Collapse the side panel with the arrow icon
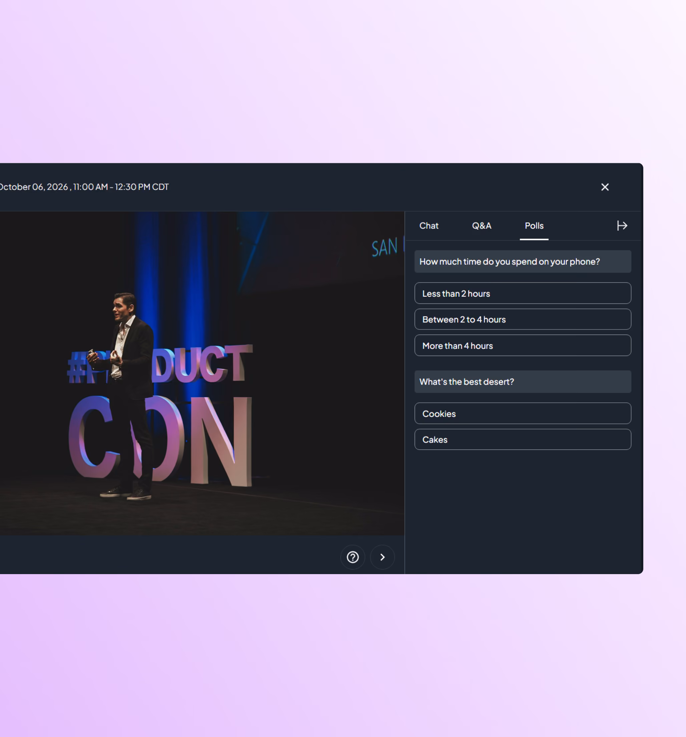The image size is (686, 737). click(x=622, y=225)
